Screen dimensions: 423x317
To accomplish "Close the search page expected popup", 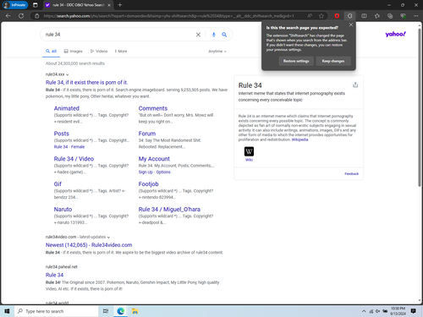I will [351, 25].
